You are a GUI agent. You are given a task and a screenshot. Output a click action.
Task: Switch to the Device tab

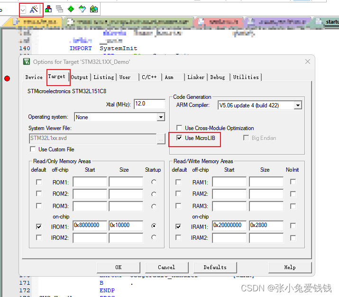(34, 77)
